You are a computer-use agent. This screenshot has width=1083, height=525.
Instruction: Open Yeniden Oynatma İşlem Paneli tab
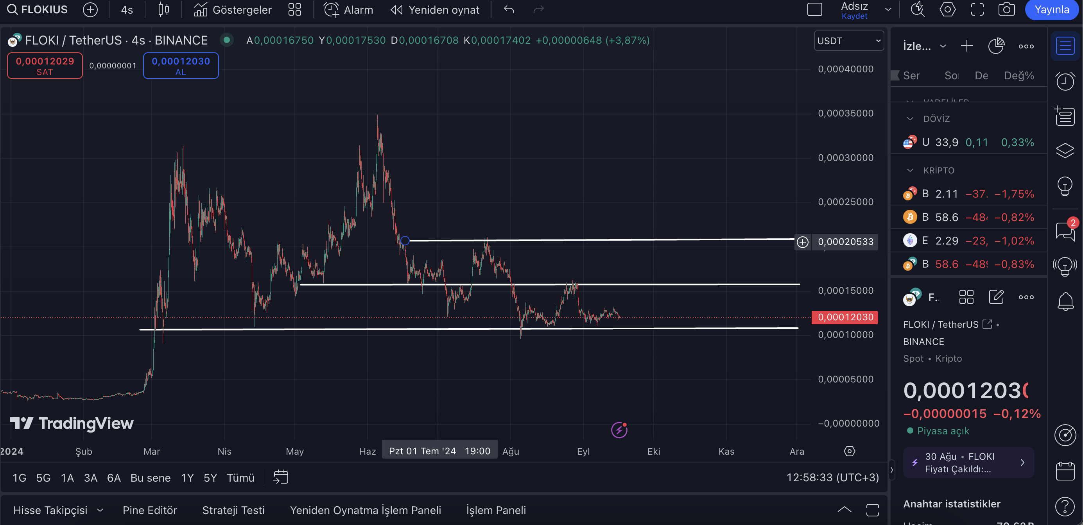coord(365,510)
